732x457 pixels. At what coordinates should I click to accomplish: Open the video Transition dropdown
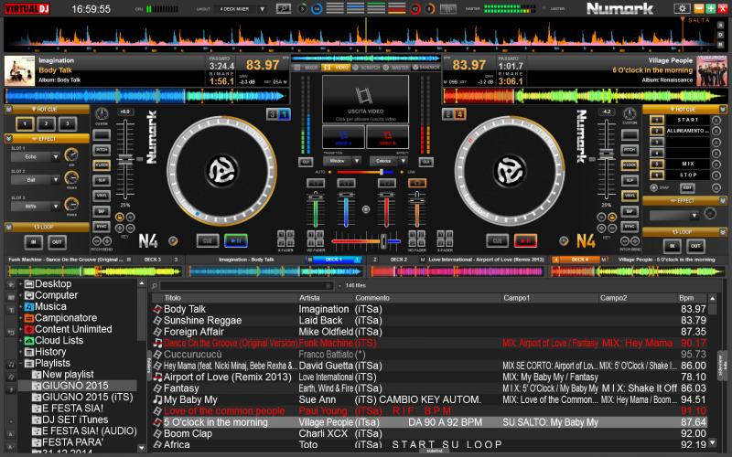pyautogui.click(x=357, y=161)
